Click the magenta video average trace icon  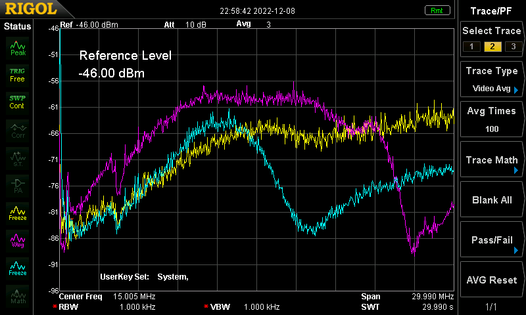(18, 241)
